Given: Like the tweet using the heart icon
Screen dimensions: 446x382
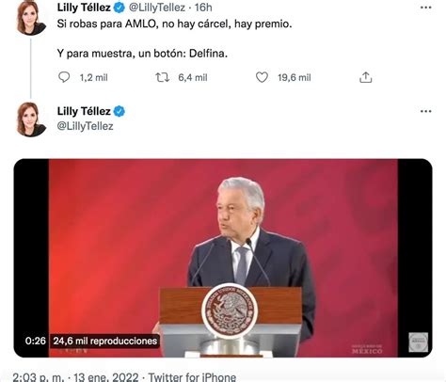Looking at the screenshot, I should [262, 77].
